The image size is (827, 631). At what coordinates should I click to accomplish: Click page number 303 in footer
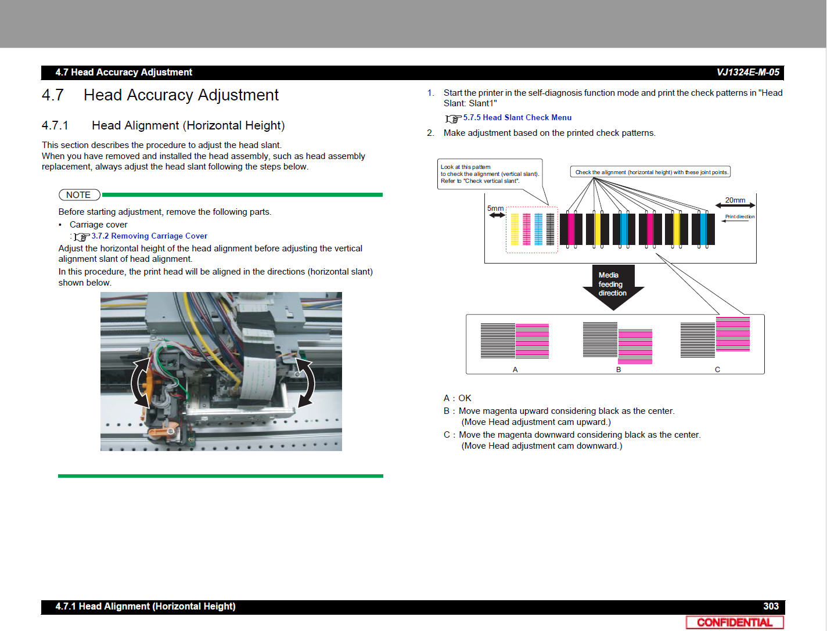(771, 607)
